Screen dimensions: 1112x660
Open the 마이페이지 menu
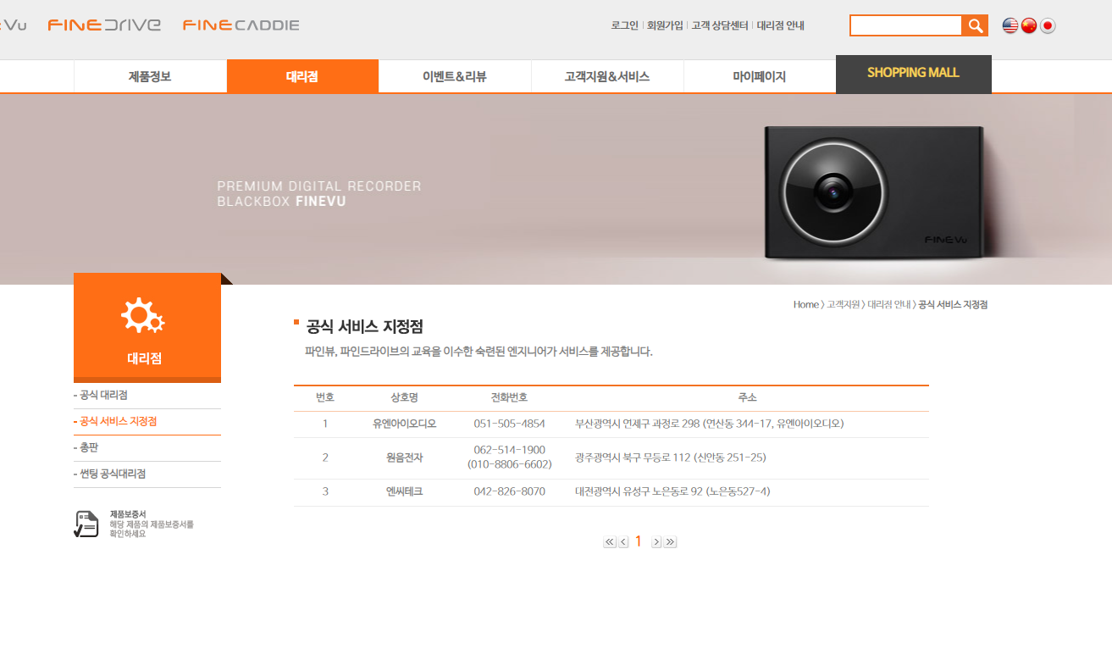click(760, 76)
